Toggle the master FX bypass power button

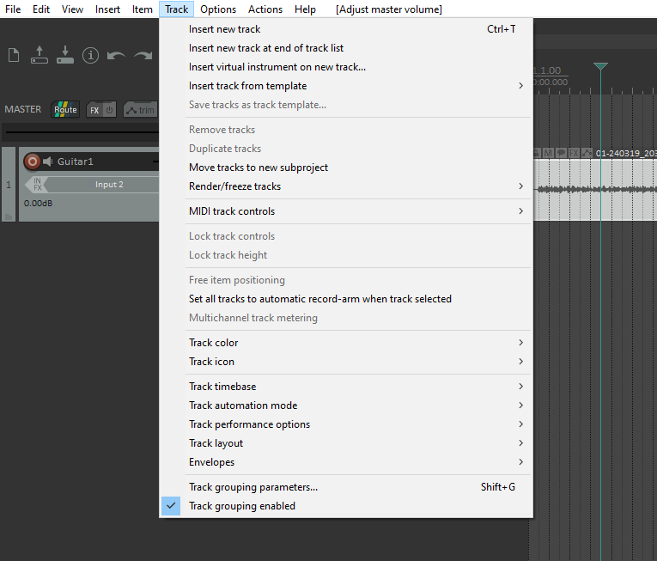109,110
